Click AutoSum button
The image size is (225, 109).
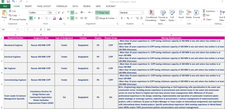(209, 11)
